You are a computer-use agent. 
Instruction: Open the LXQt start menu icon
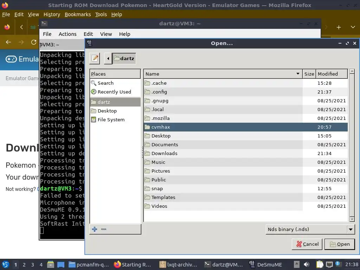(x=6, y=264)
